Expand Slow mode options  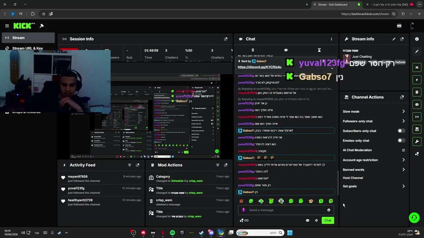pyautogui.click(x=403, y=111)
